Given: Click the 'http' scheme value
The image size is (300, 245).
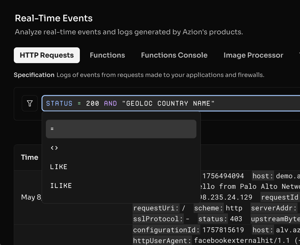Looking at the screenshot, I should pos(234,208).
